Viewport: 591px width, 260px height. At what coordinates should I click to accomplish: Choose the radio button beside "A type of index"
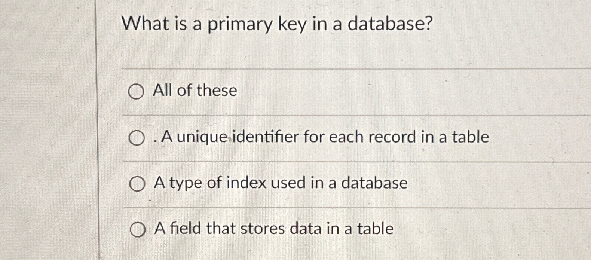tap(138, 183)
